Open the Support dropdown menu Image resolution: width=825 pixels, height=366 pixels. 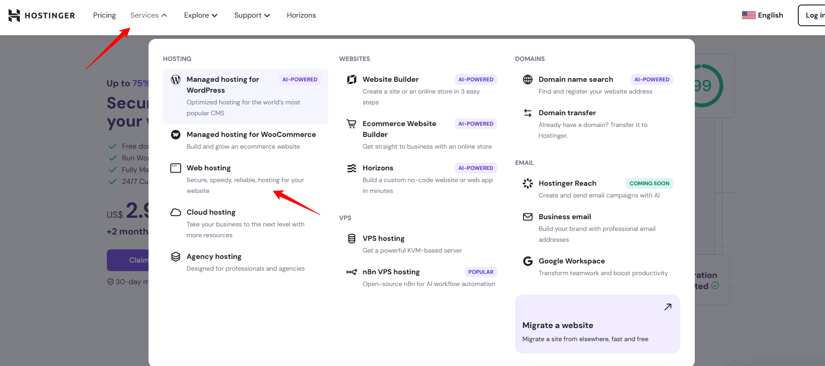pos(252,15)
